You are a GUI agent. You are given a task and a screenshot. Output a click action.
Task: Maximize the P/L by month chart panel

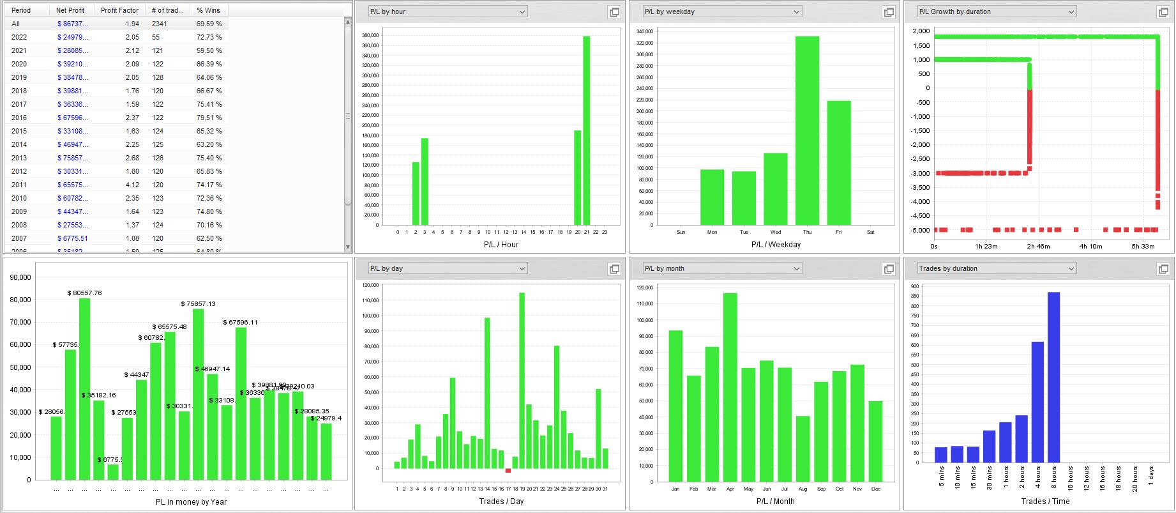tap(889, 269)
